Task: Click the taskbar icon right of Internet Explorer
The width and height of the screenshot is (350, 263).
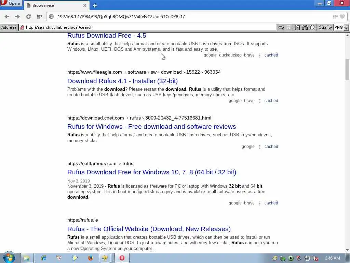Action: pyautogui.click(x=59, y=258)
